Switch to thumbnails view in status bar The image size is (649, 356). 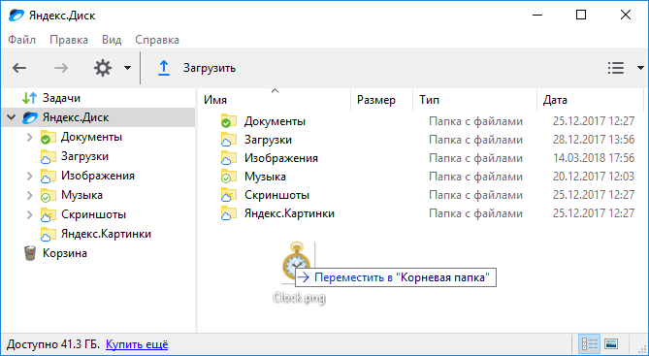tap(611, 344)
